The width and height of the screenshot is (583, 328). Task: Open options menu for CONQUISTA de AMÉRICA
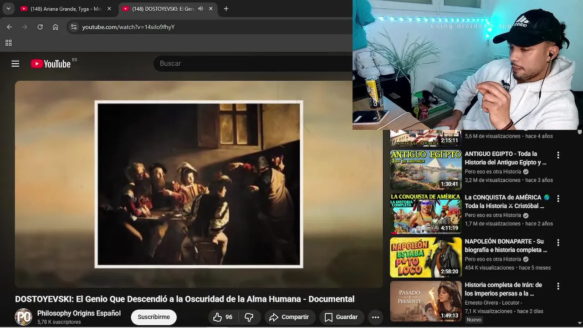point(558,199)
